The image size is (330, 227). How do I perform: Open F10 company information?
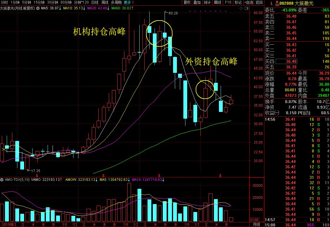pos(228,3)
